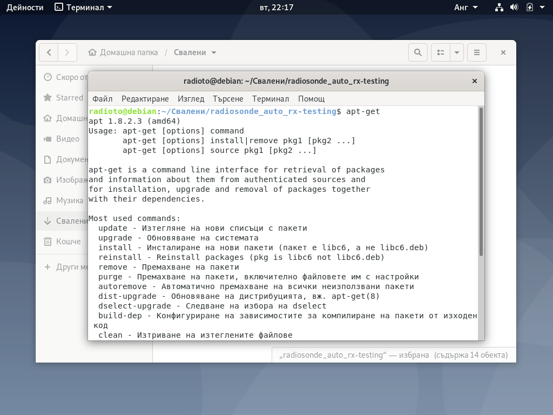Screen dimensions: 553x415
Task: Click Домашна папка in the path bar
Action: [129, 52]
